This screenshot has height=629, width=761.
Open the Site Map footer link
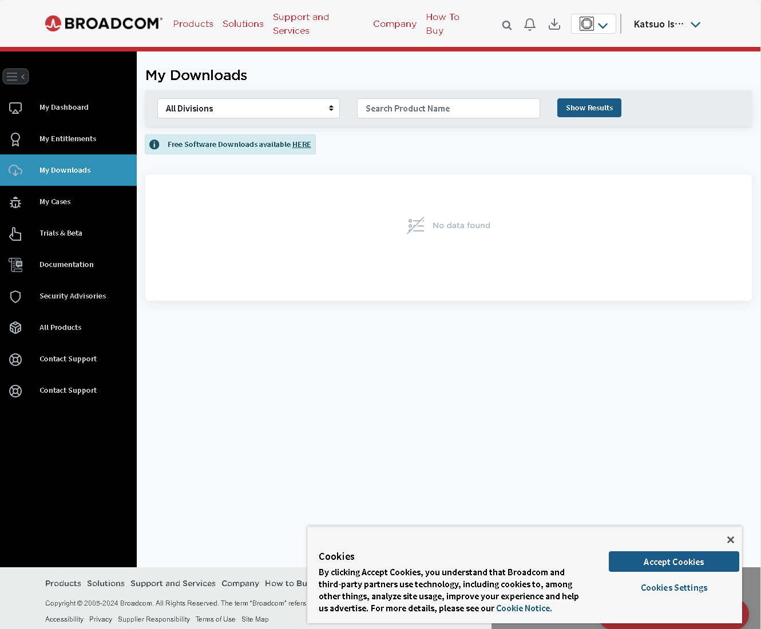pos(255,619)
